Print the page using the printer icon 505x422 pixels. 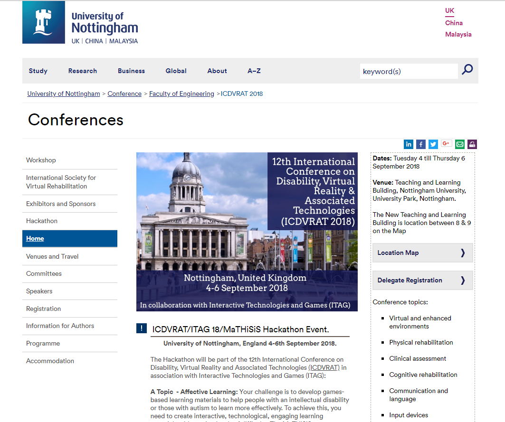tap(472, 144)
